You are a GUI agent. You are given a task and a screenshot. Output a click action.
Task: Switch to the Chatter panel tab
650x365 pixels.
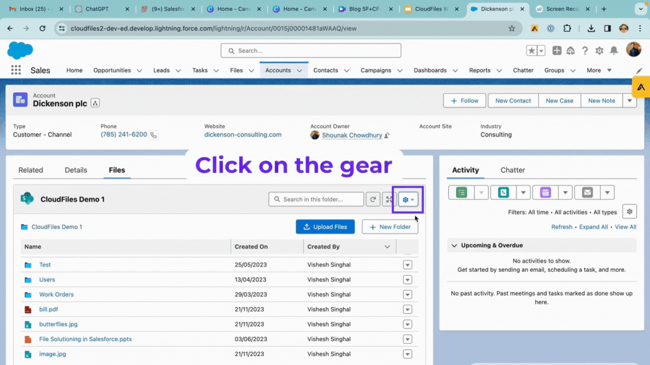[x=513, y=170]
